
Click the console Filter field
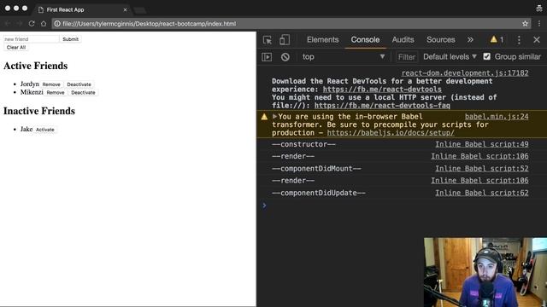click(407, 57)
